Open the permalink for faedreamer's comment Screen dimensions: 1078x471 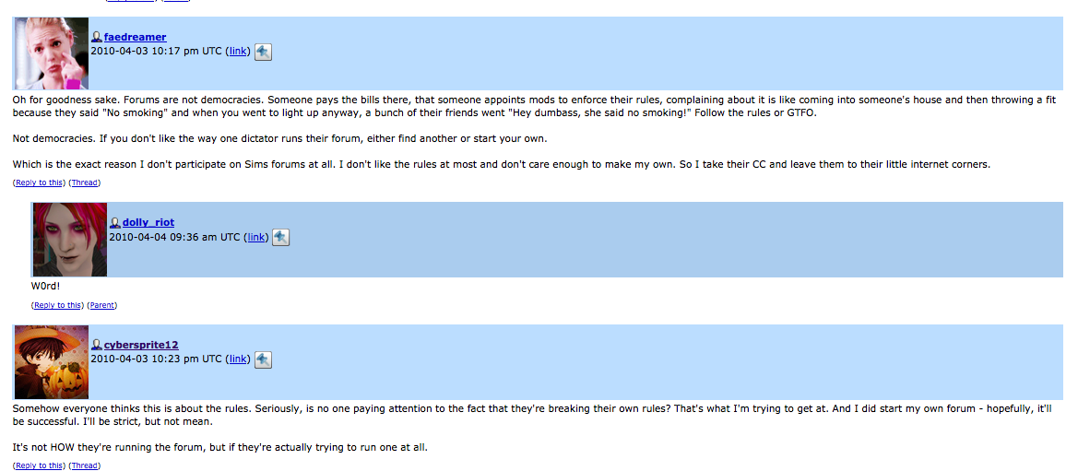[238, 51]
